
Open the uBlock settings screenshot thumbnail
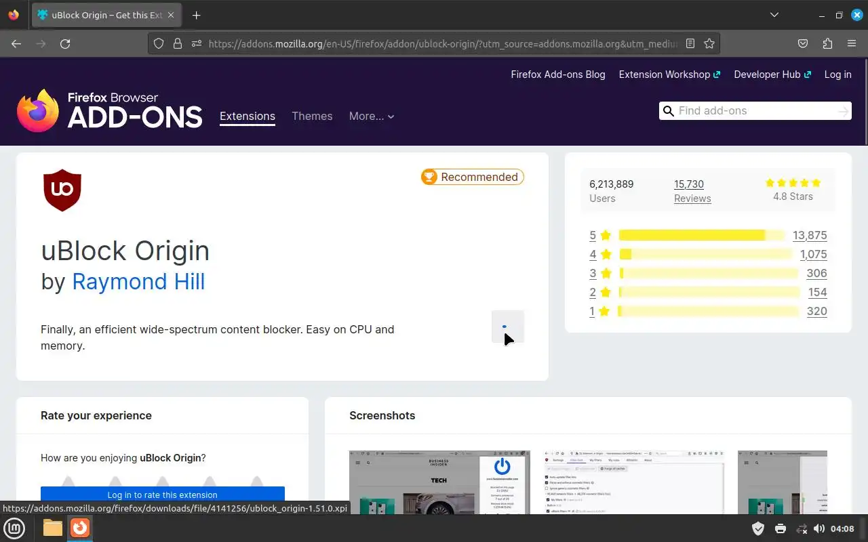pyautogui.click(x=634, y=482)
